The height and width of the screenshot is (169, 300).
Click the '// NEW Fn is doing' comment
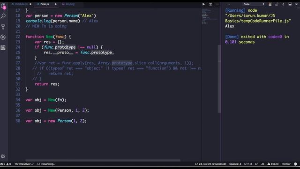point(46,26)
